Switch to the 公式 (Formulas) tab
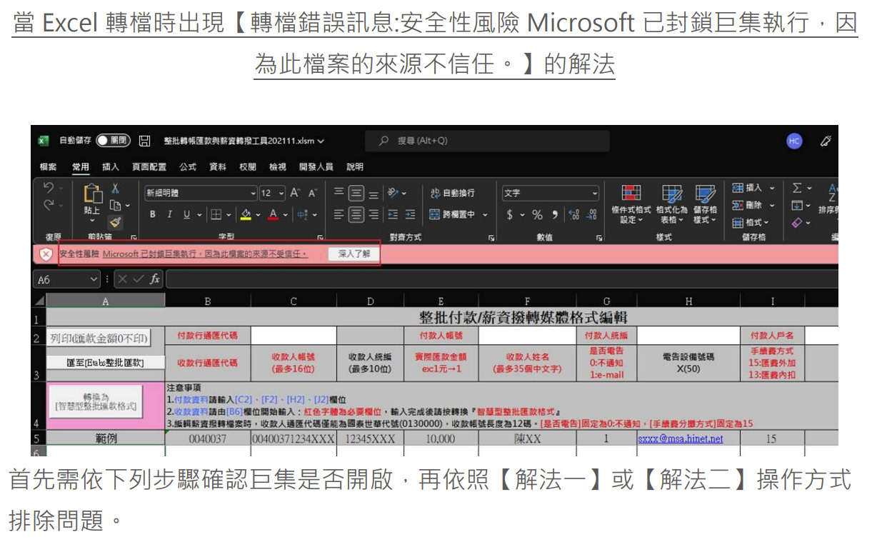The width and height of the screenshot is (882, 552). (187, 166)
